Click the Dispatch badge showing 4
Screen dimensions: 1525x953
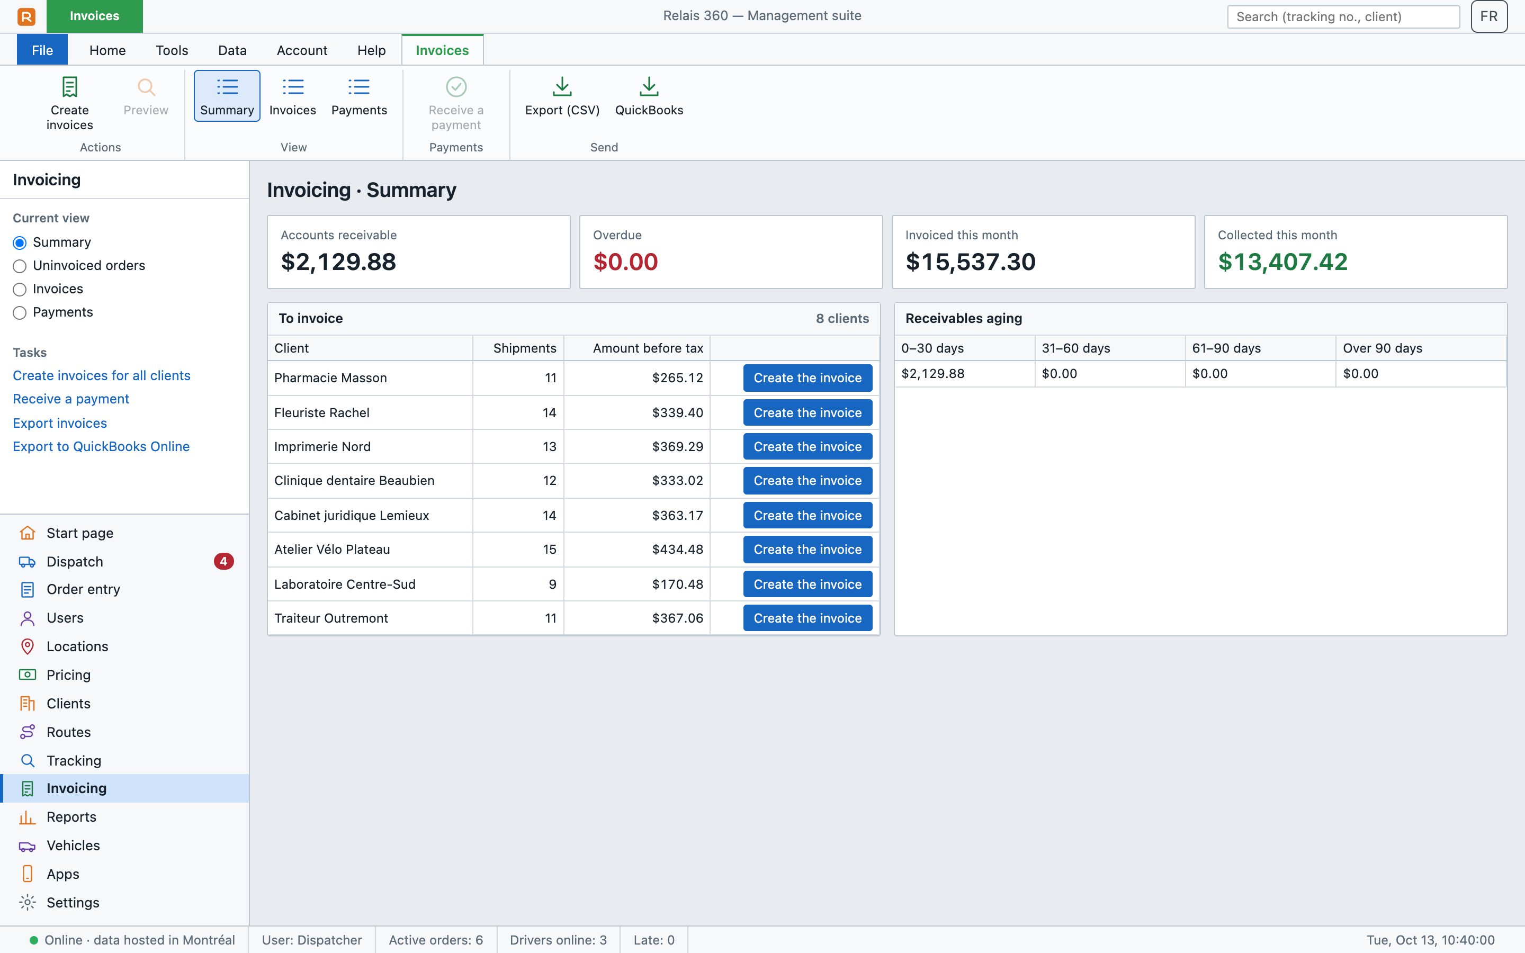pos(223,561)
